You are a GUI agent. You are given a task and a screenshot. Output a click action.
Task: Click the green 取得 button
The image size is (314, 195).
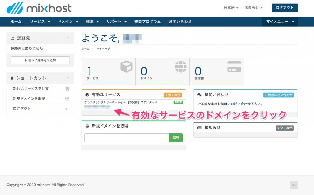[176, 138]
